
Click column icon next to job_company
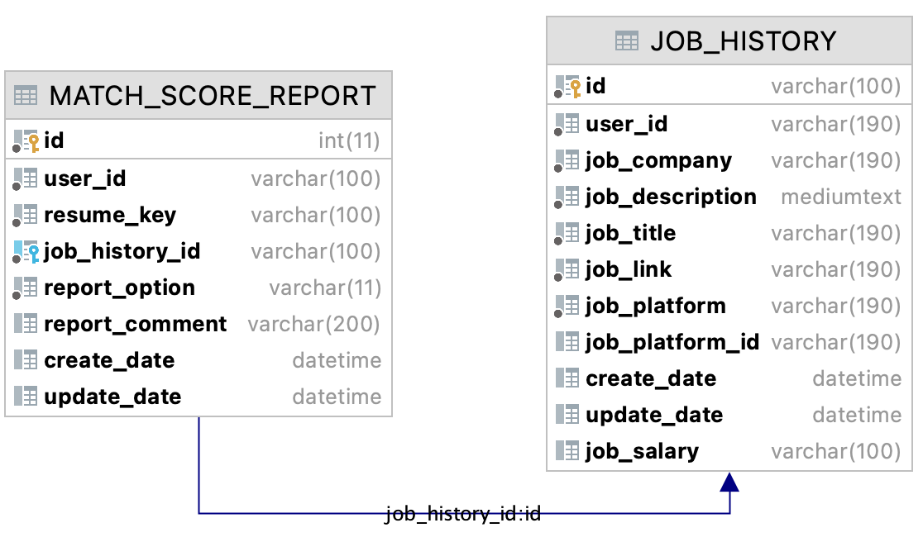click(x=567, y=161)
